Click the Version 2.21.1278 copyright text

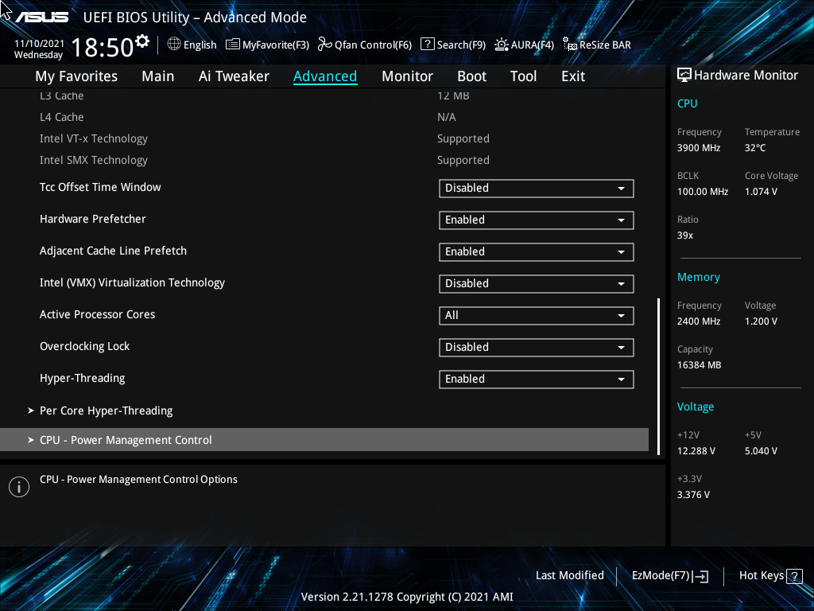(x=407, y=597)
